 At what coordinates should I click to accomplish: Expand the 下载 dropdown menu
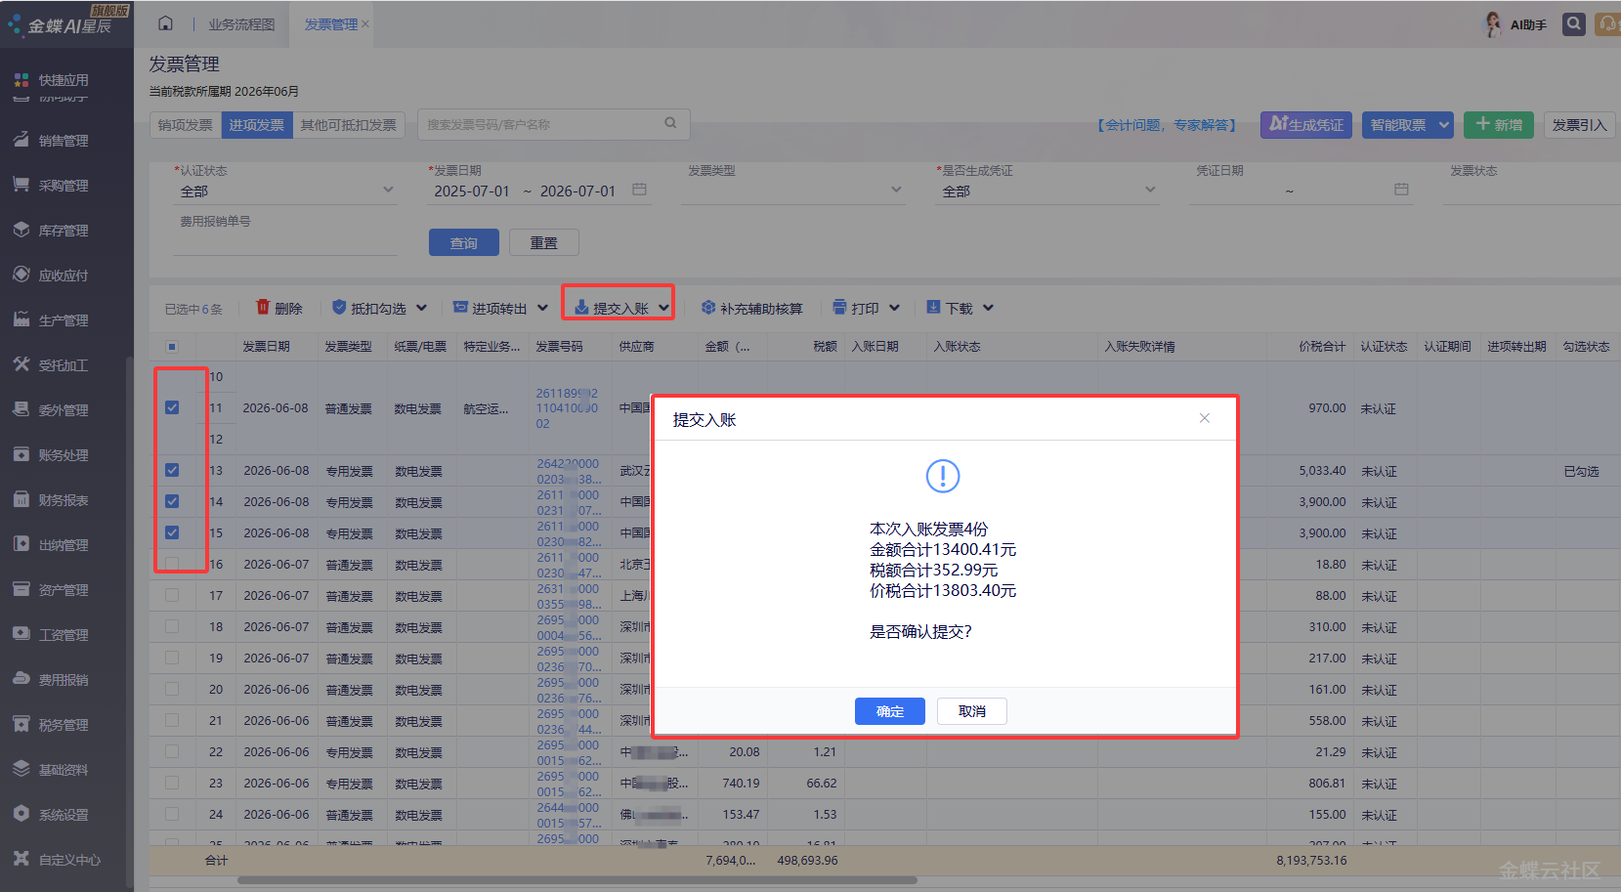point(989,308)
